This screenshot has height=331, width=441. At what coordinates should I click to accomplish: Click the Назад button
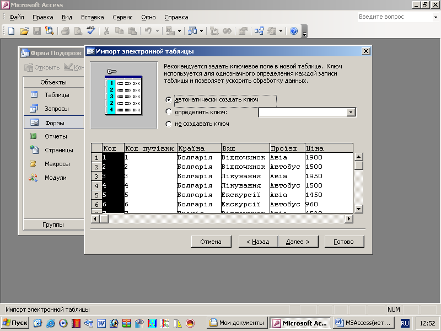coord(258,242)
